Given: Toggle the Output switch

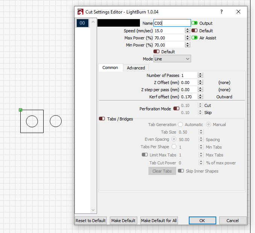Looking at the screenshot, I should pos(195,23).
